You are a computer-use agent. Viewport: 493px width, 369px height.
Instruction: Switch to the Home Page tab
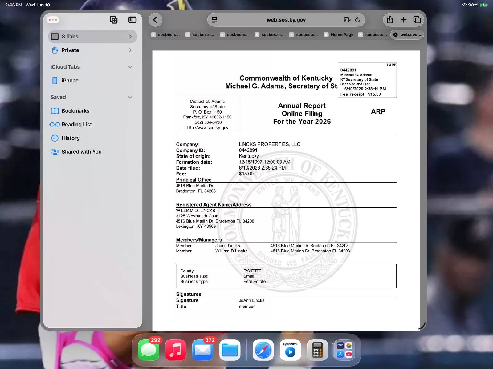[339, 35]
